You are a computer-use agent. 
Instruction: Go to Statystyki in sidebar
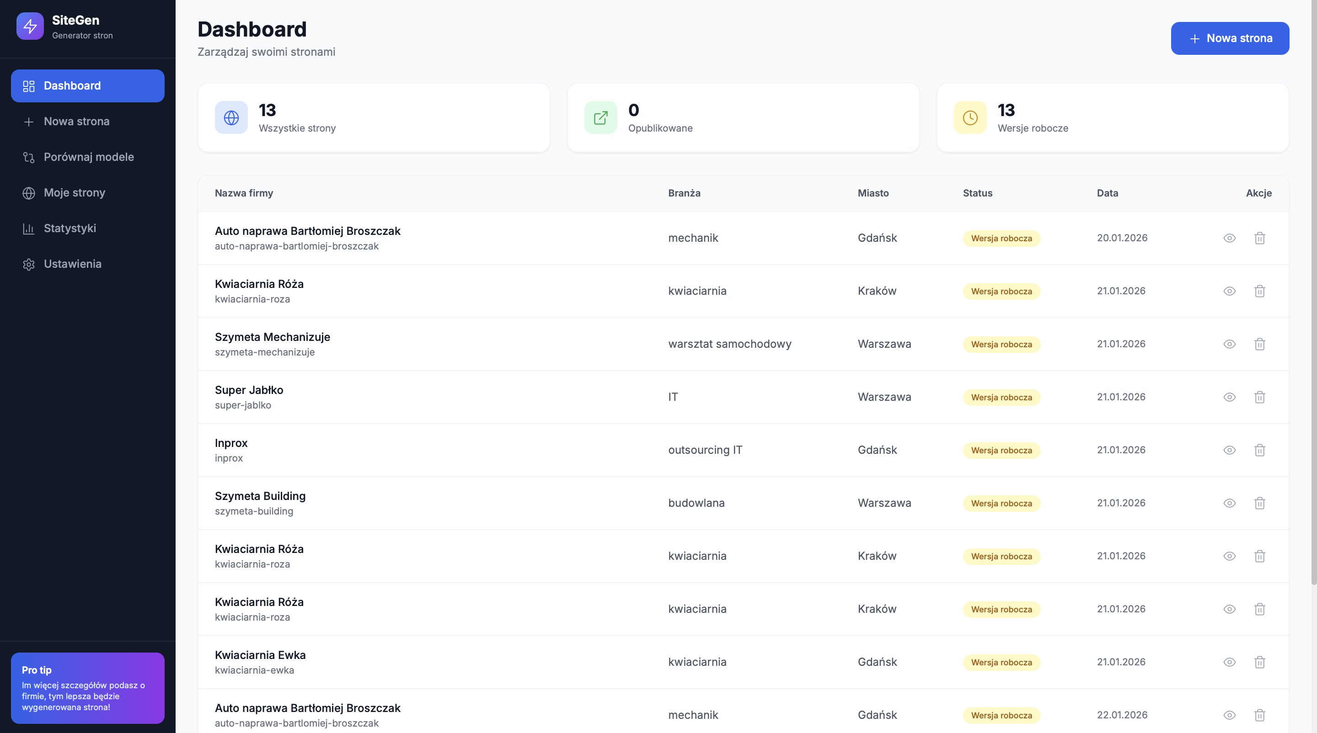click(70, 228)
